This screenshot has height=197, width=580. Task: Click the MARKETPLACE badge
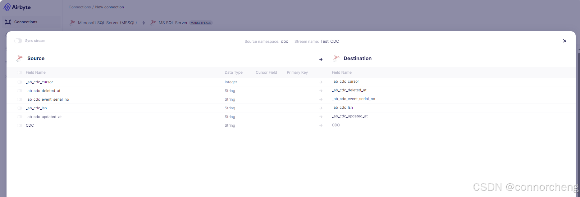pyautogui.click(x=201, y=23)
